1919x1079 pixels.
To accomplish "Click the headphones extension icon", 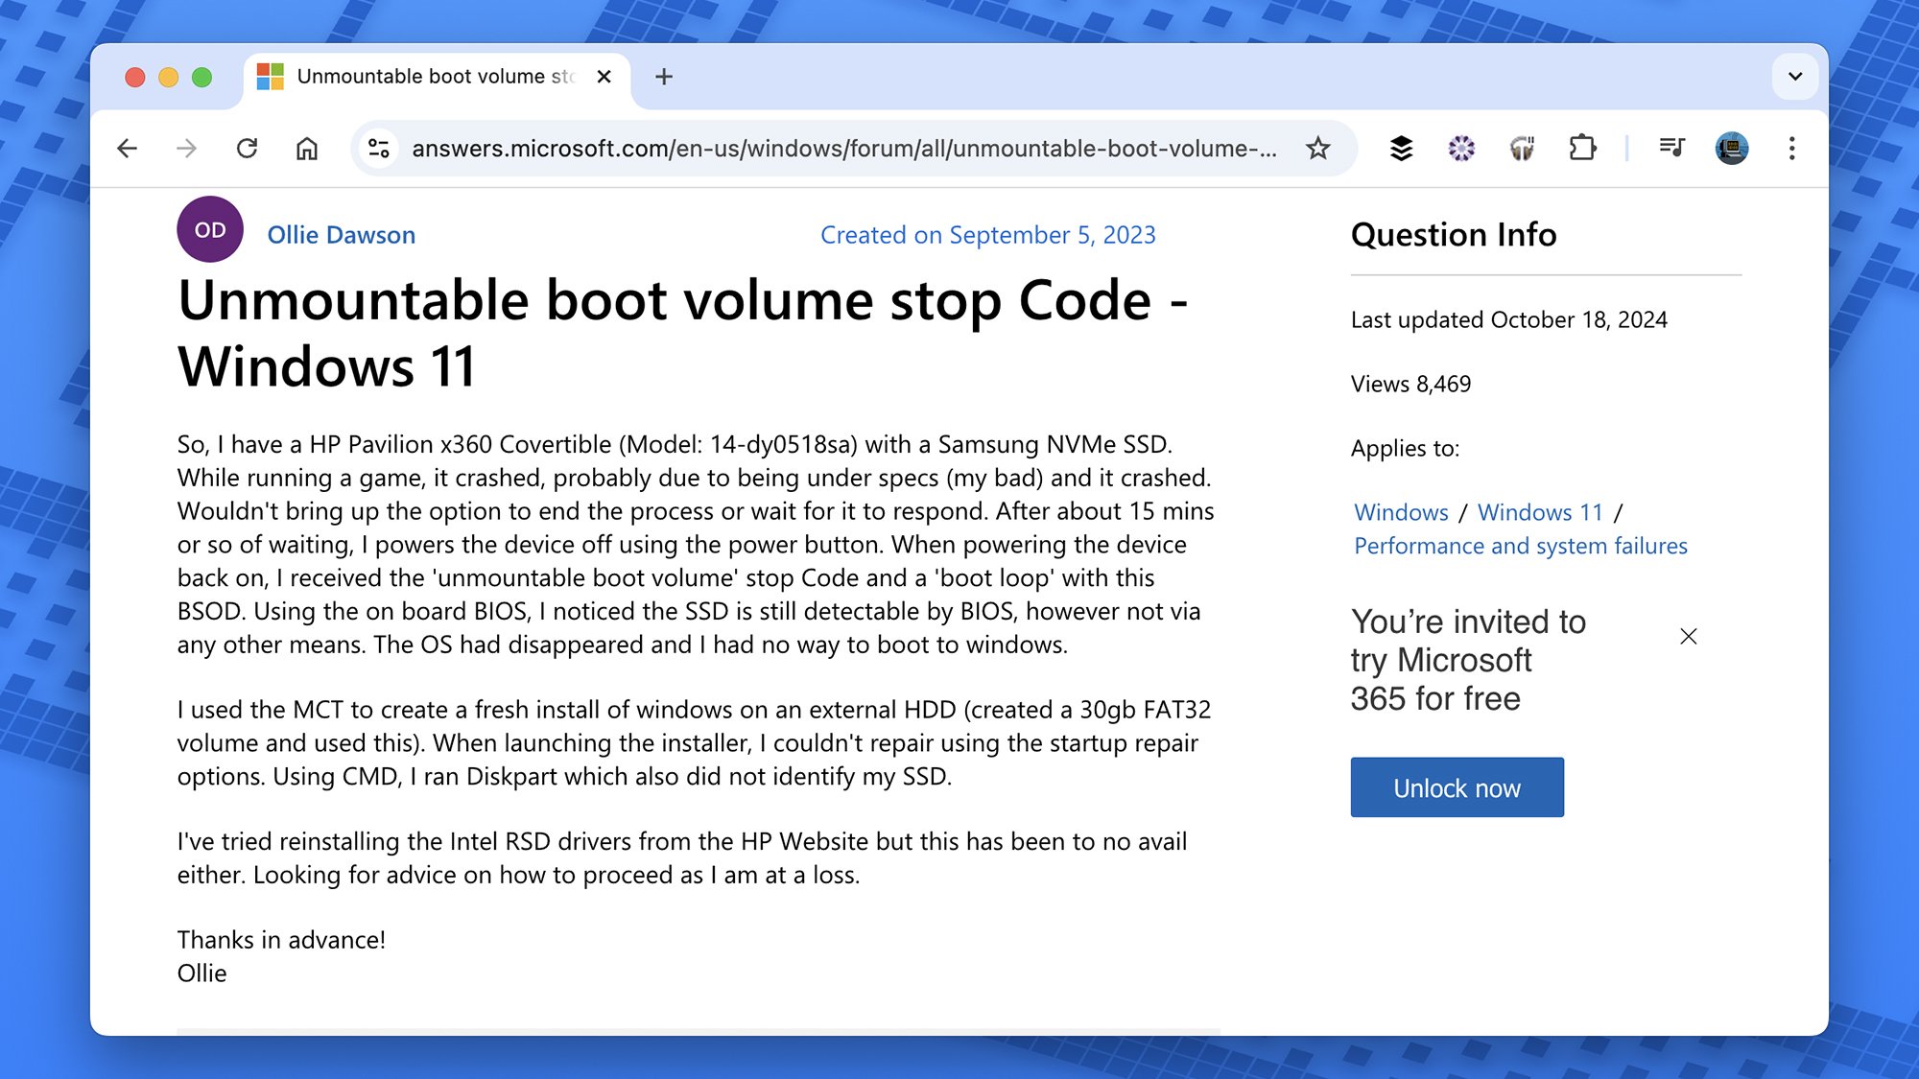I will (x=1522, y=148).
